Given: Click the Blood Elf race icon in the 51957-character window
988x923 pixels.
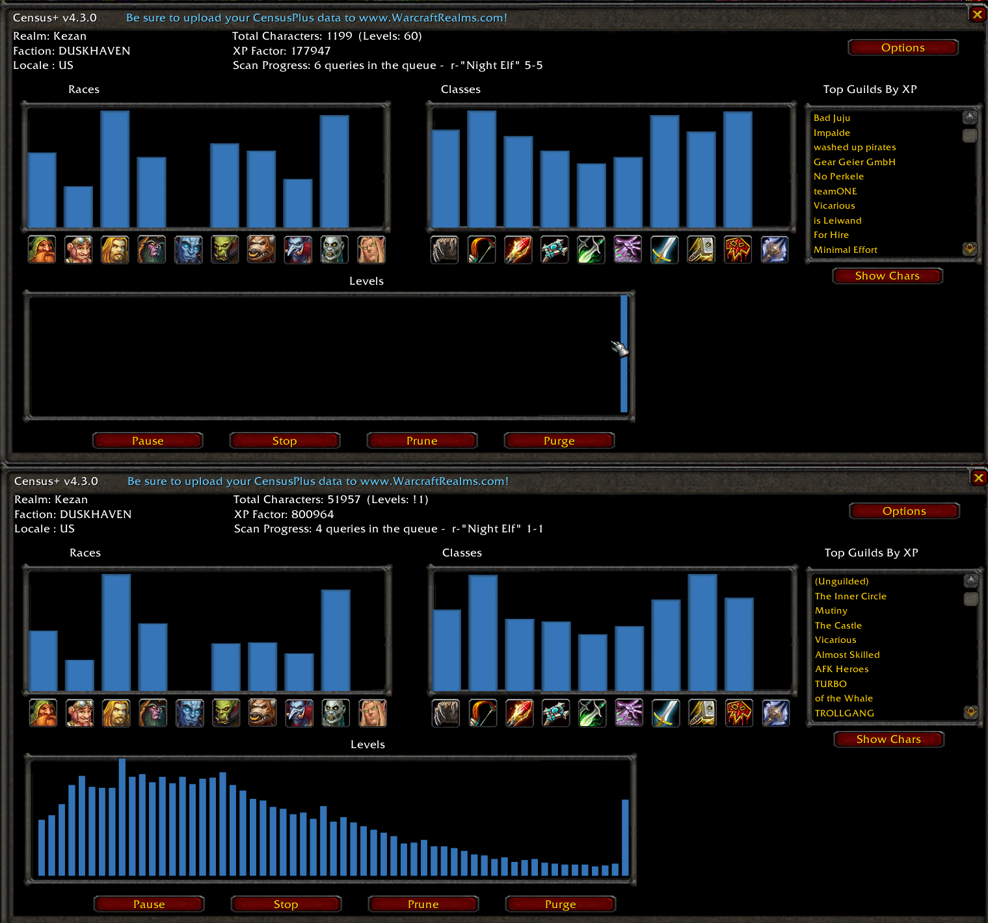Looking at the screenshot, I should pyautogui.click(x=373, y=713).
